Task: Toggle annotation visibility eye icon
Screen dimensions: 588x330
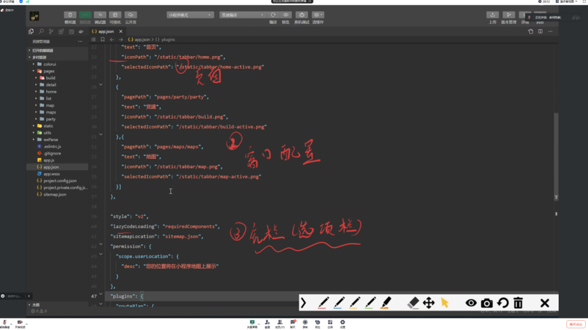Action: coord(471,303)
